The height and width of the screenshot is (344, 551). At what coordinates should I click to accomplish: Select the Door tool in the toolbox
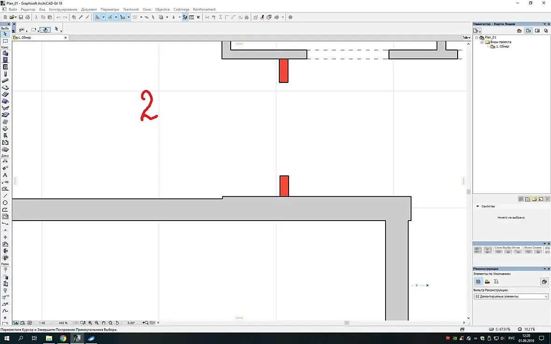pos(5,60)
